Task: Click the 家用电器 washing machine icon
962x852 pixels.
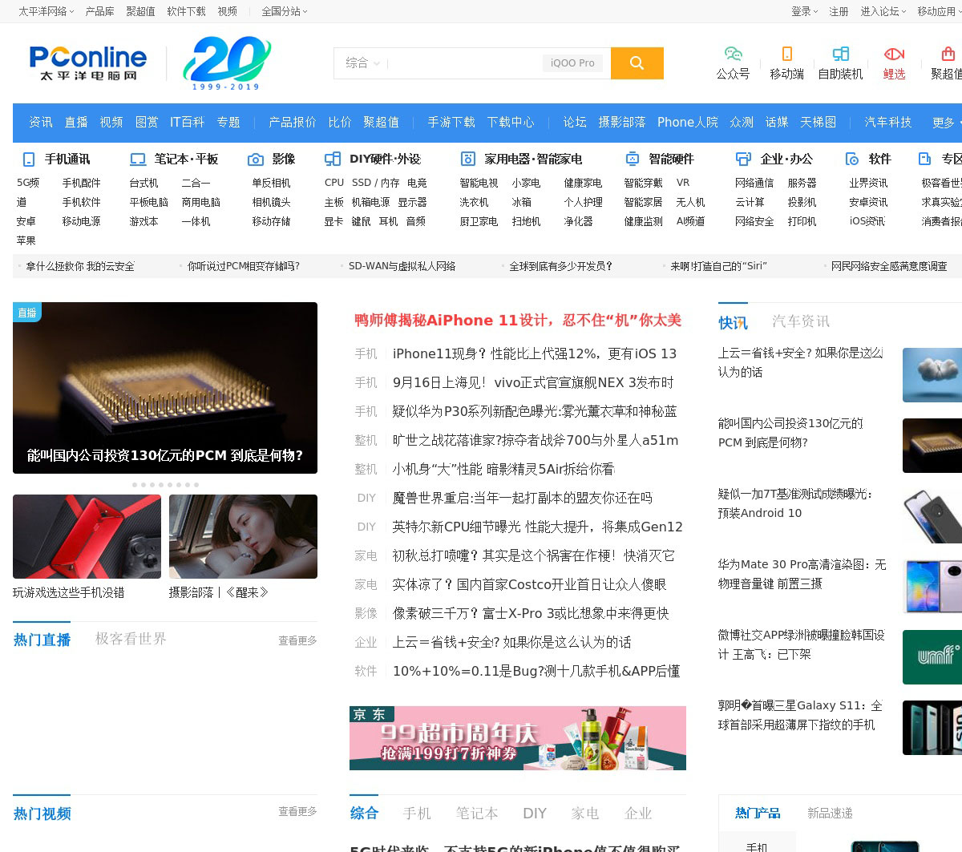Action: click(468, 159)
